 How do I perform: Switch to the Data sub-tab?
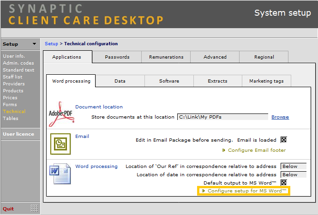(120, 81)
